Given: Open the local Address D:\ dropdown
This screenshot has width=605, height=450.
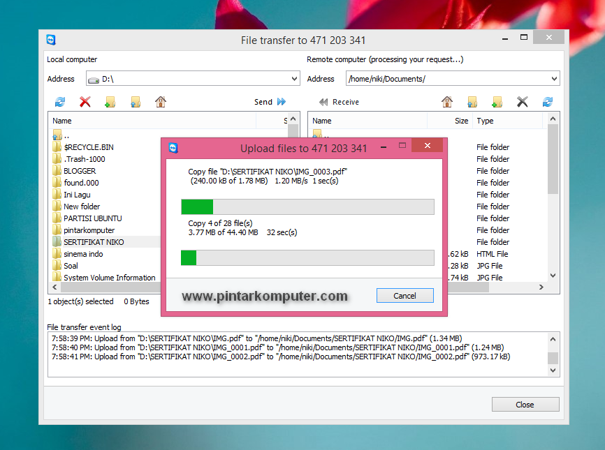Looking at the screenshot, I should 294,79.
